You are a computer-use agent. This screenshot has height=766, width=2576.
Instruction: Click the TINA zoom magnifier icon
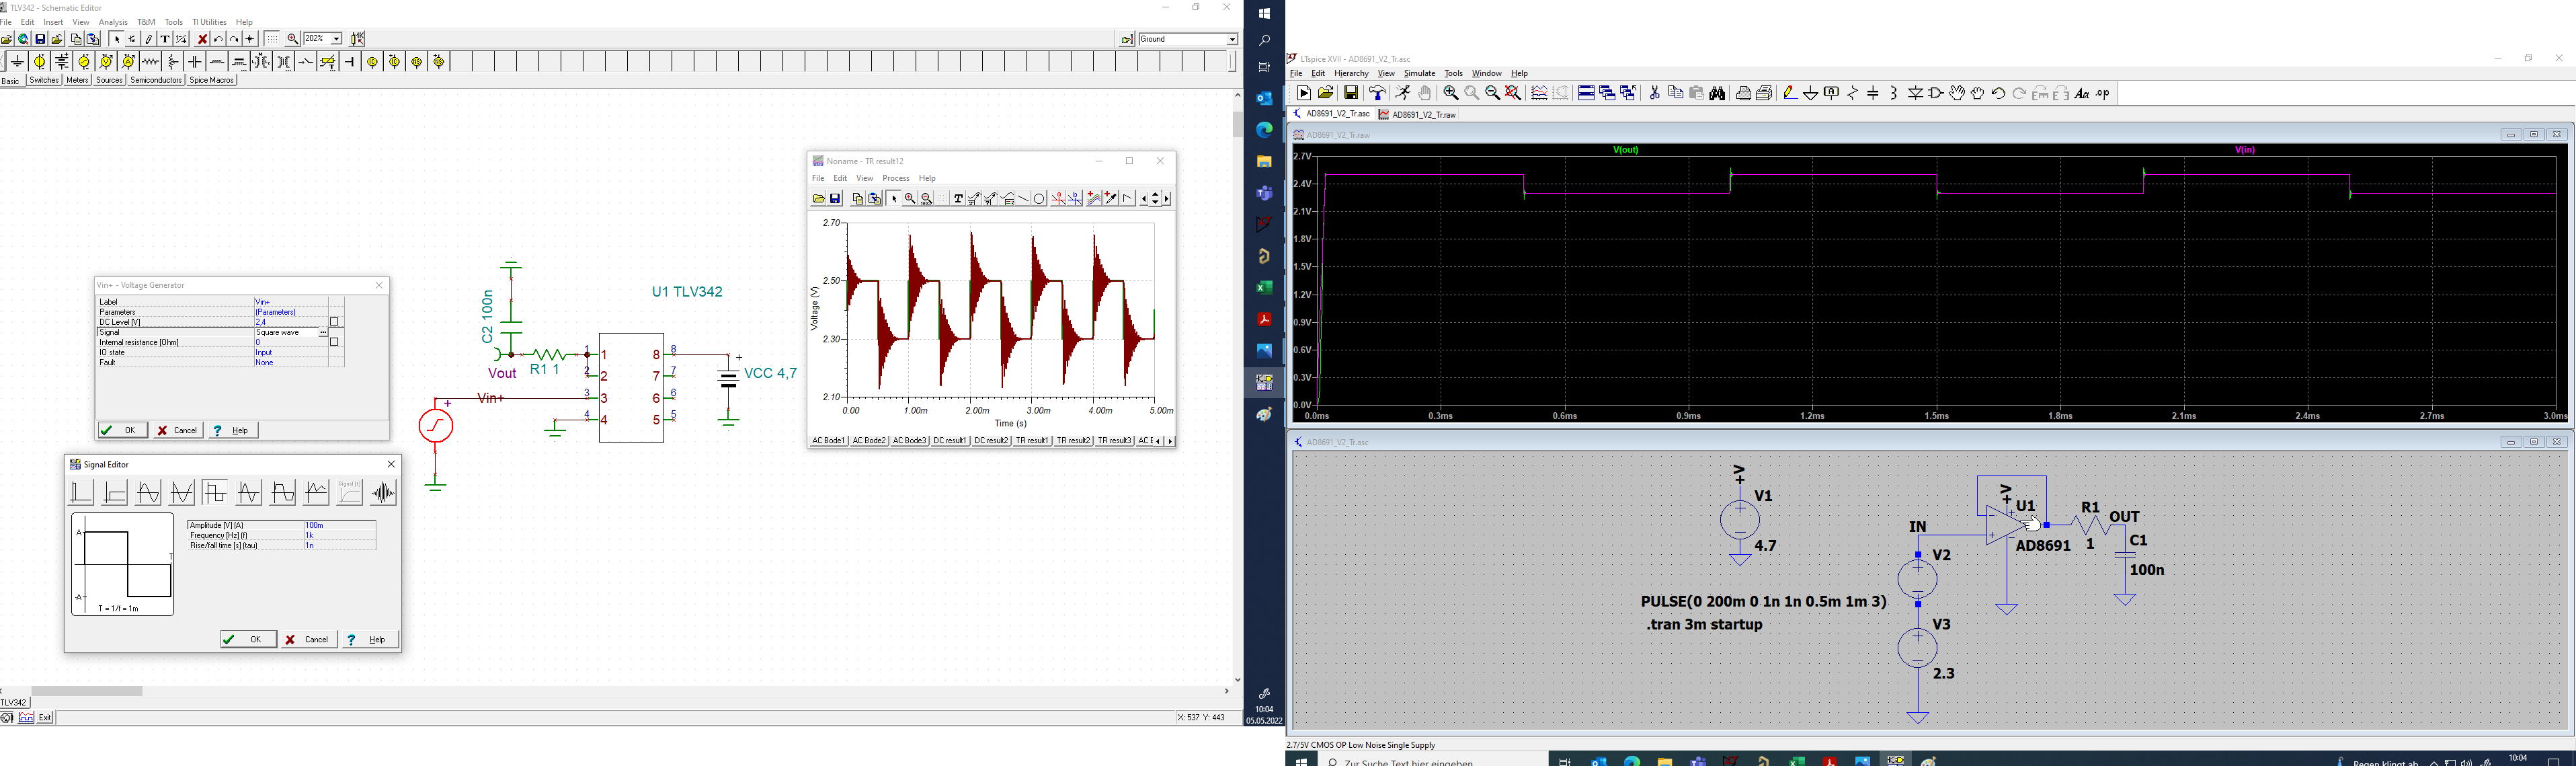coord(293,39)
